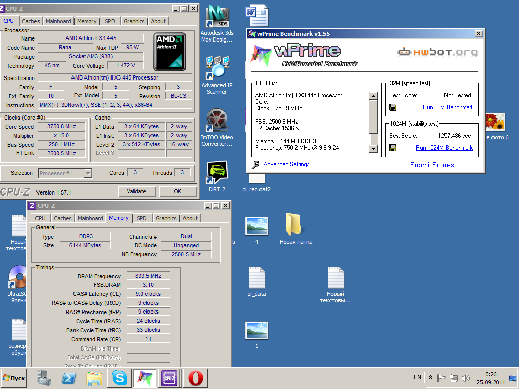Image resolution: width=519 pixels, height=389 pixels.
Task: Click the save icon under 32M speed test
Action: pos(393,107)
